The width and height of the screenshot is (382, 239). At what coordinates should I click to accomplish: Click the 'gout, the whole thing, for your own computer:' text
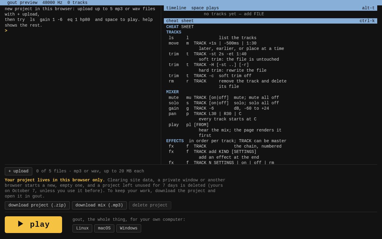point(129,220)
